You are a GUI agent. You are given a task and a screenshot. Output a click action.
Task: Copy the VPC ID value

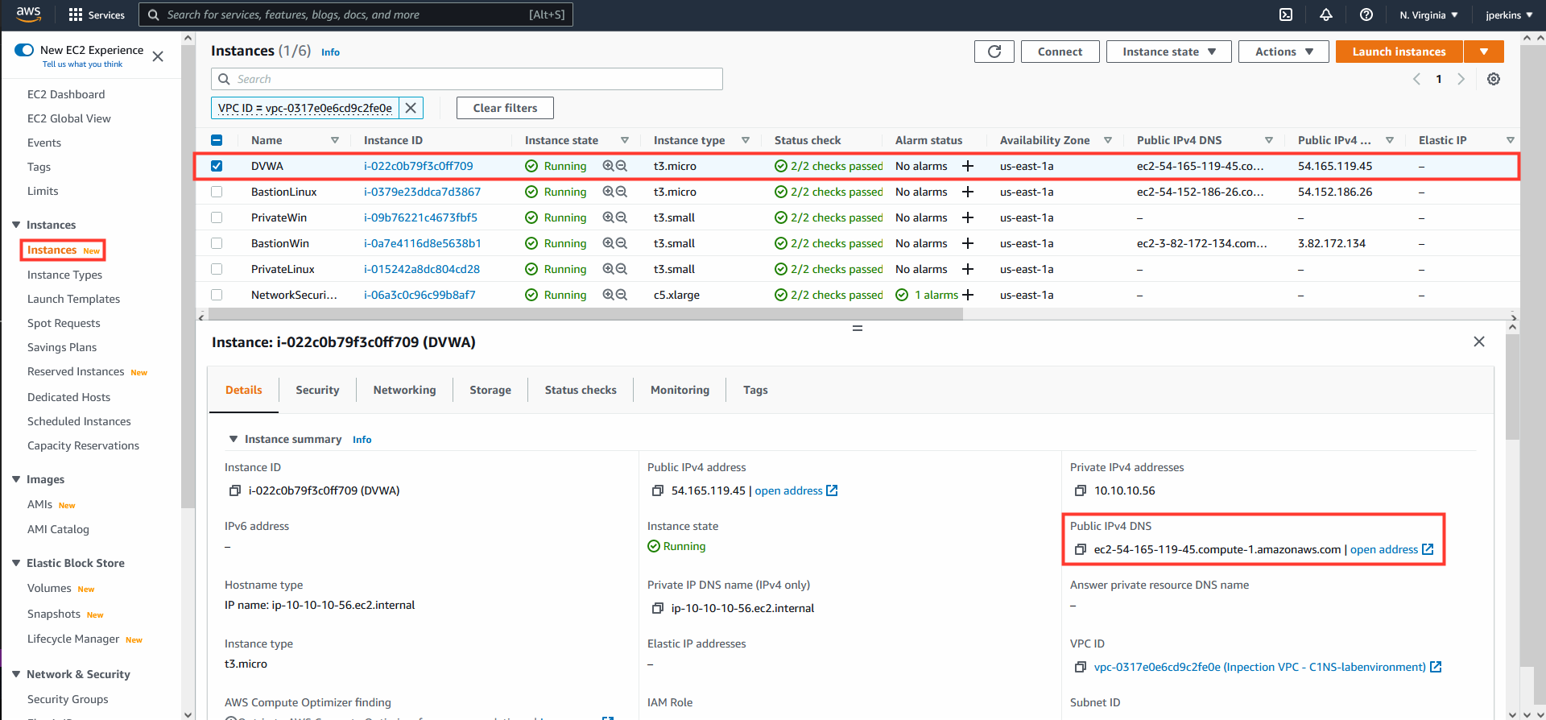click(x=1081, y=667)
